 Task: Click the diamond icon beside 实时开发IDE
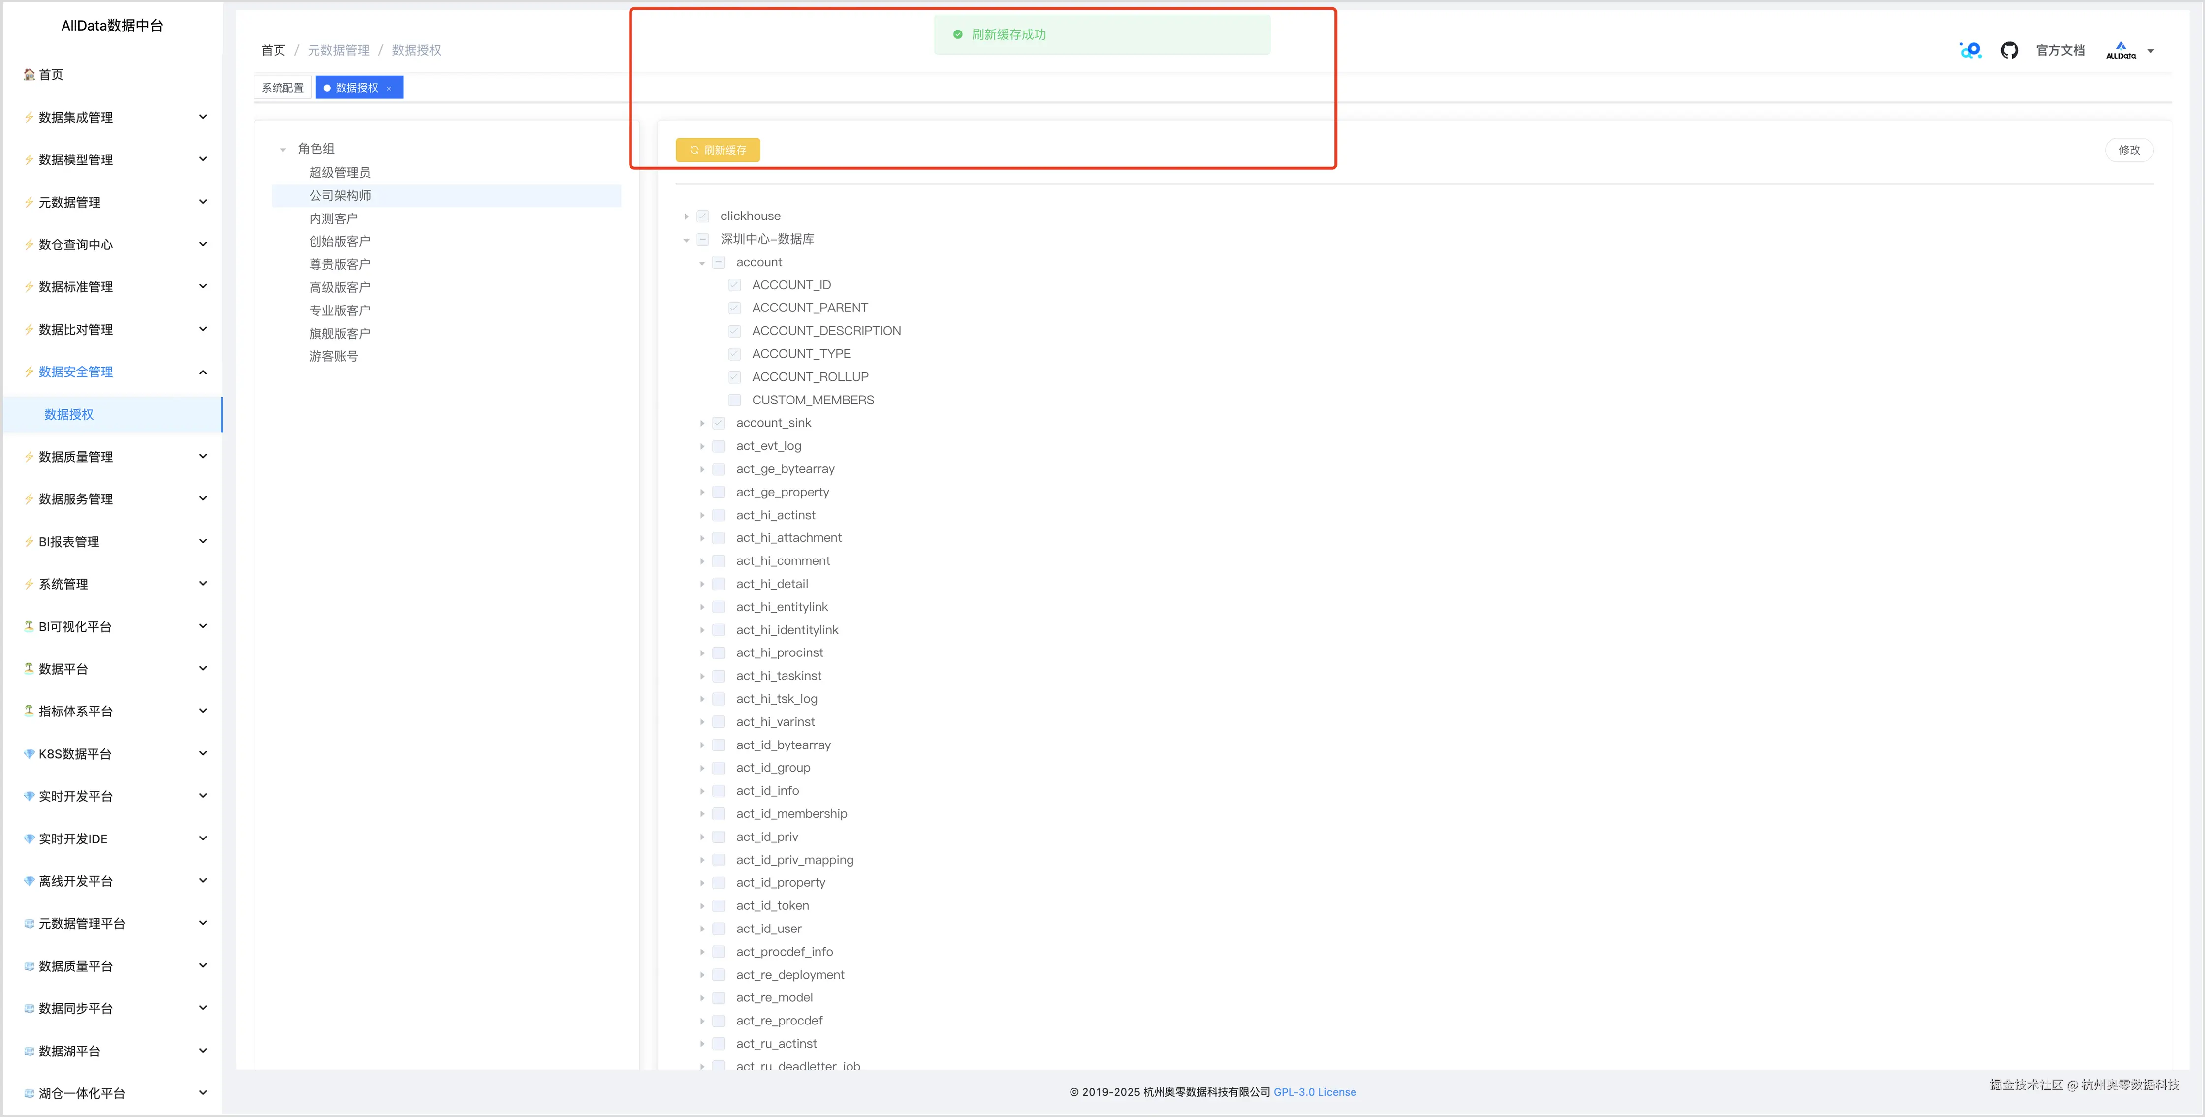(29, 838)
